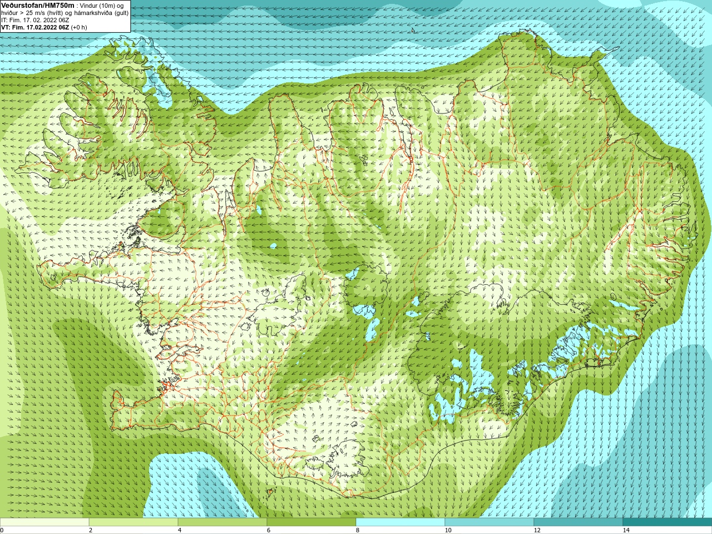Click the 2–4 m/s light green legend swatch
This screenshot has height=534, width=712.
(133, 522)
